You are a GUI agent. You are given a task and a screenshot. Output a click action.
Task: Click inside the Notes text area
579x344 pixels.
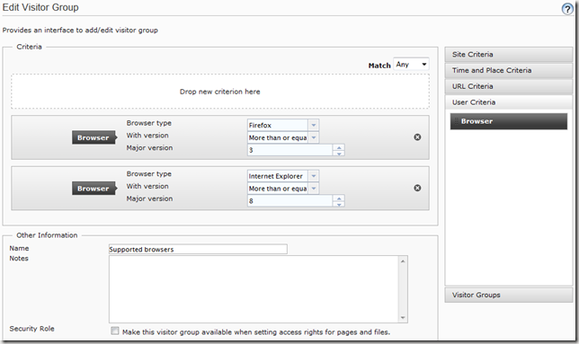254,289
